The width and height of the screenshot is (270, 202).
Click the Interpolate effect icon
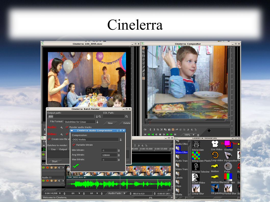coord(196,144)
